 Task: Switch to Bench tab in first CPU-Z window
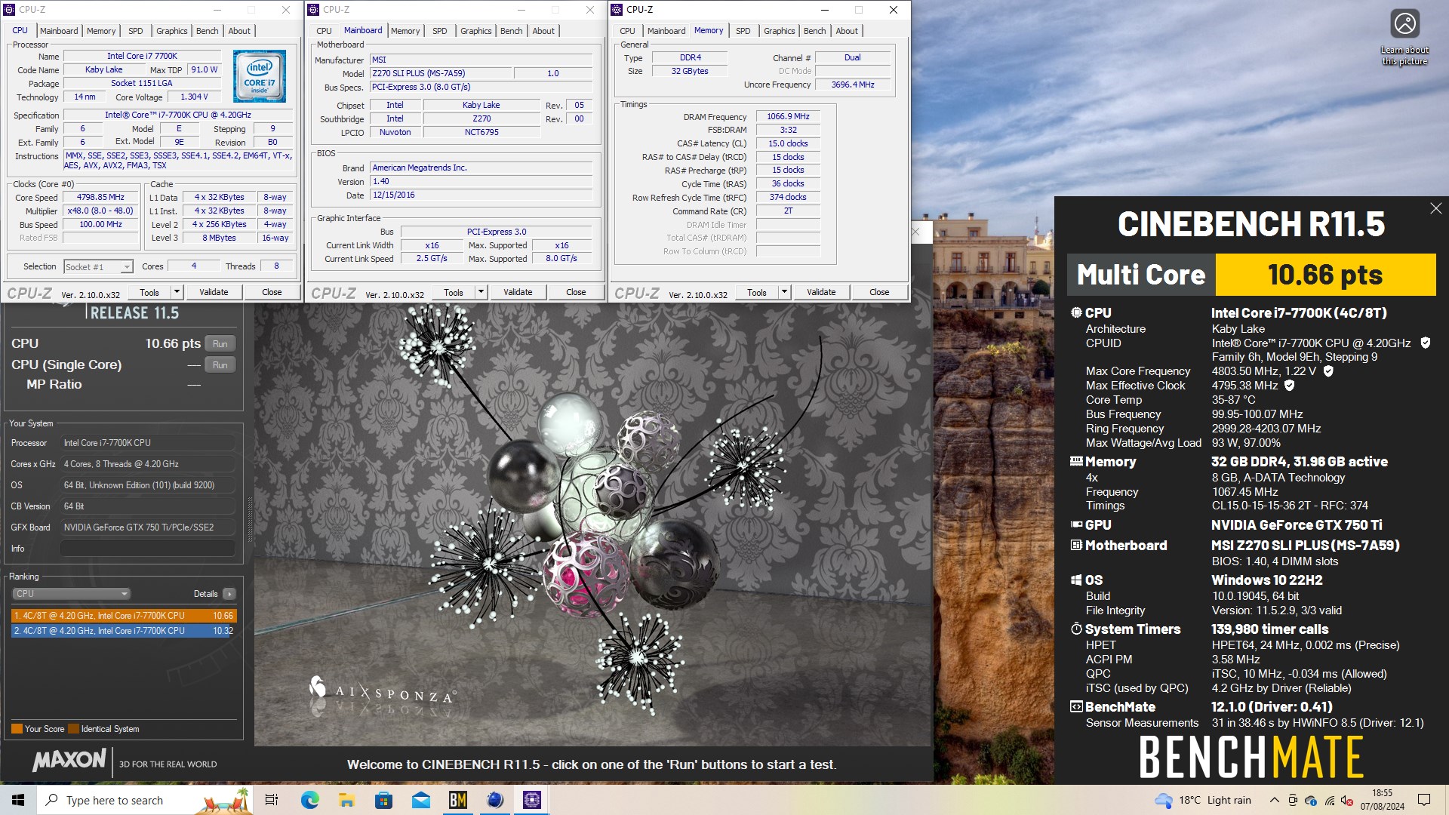[x=208, y=31]
